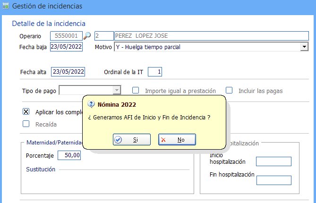
Task: Enable the Recaída checkbox
Action: point(26,124)
